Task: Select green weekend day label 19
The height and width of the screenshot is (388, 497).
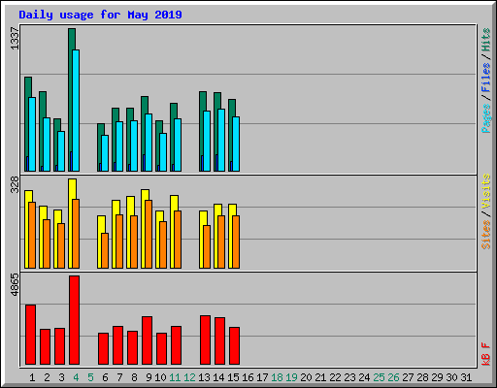Action: coord(291,377)
